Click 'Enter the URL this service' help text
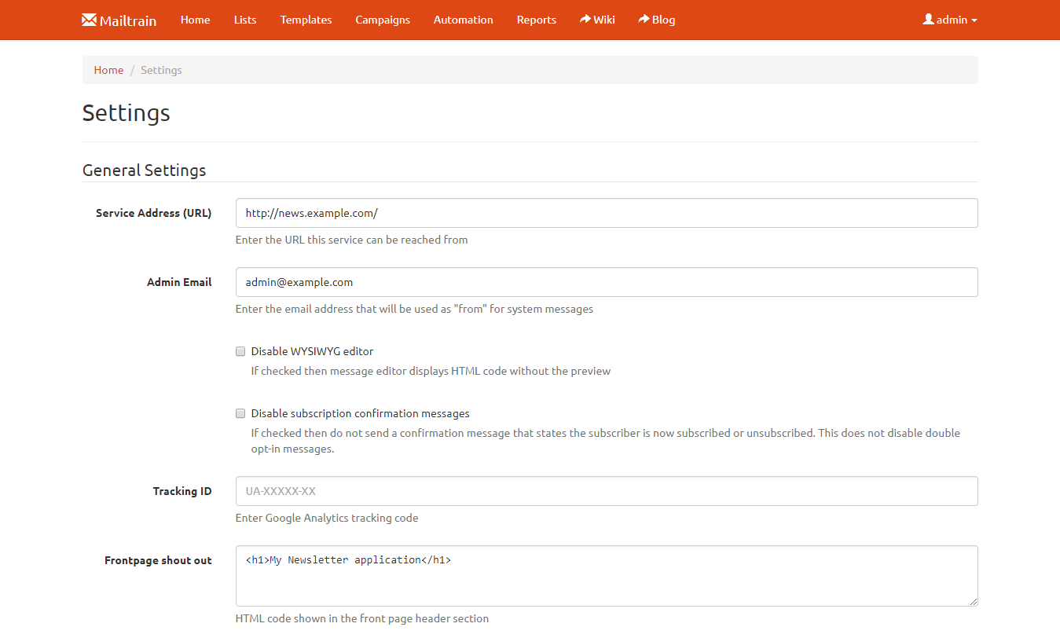This screenshot has height=638, width=1060. coord(351,240)
